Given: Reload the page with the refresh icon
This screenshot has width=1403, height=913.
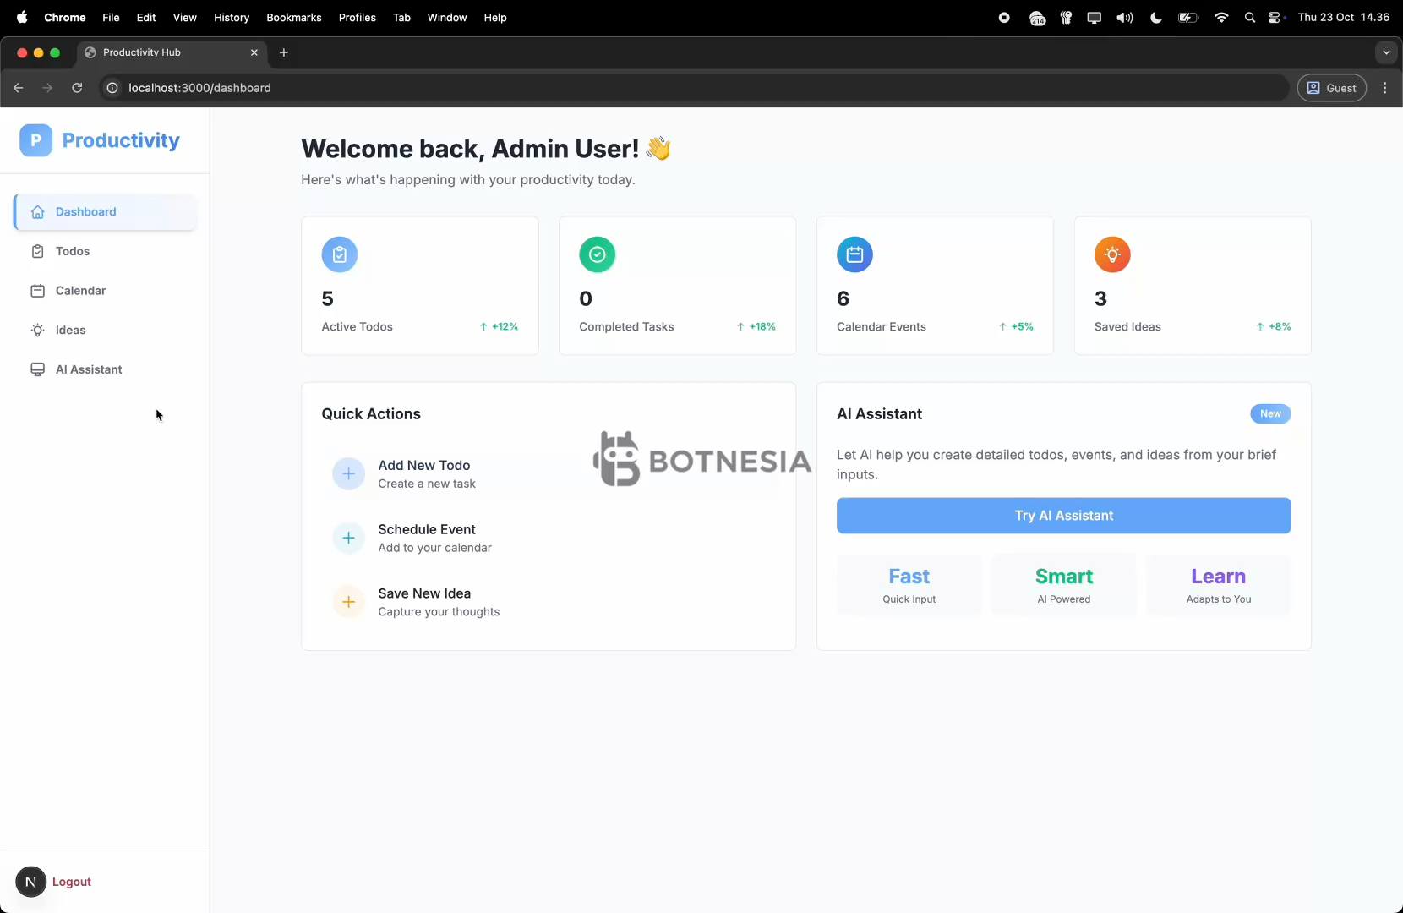Looking at the screenshot, I should [77, 88].
